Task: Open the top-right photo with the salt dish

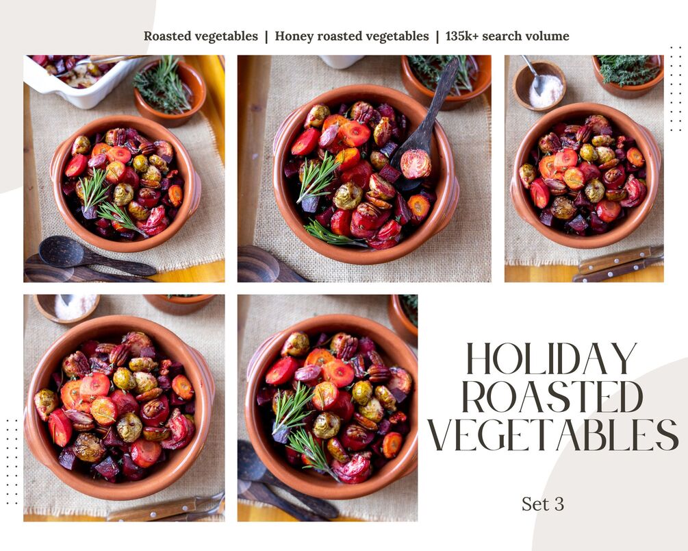Action: click(x=584, y=169)
